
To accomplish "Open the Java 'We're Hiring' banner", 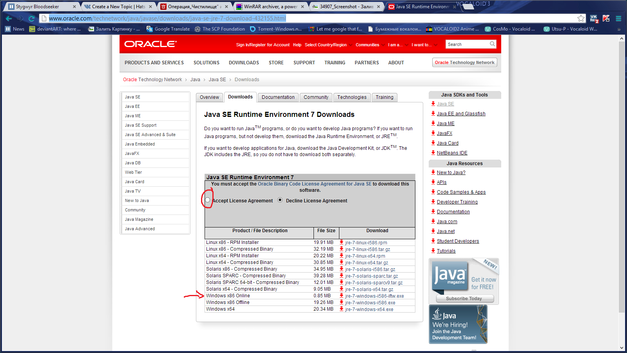I will [458, 324].
